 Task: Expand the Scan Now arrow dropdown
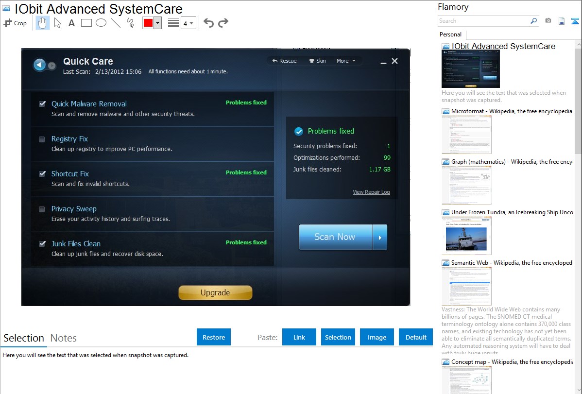click(x=380, y=237)
